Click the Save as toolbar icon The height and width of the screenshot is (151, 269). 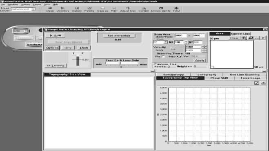pyautogui.click(x=102, y=9)
